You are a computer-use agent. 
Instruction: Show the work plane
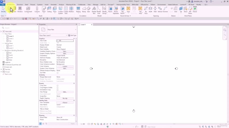click(x=185, y=10)
